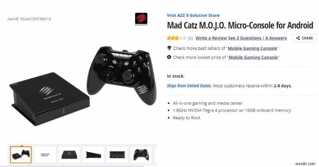This screenshot has width=319, height=167.
Task: Click the lowest price dollar icon
Action: tap(169, 57)
